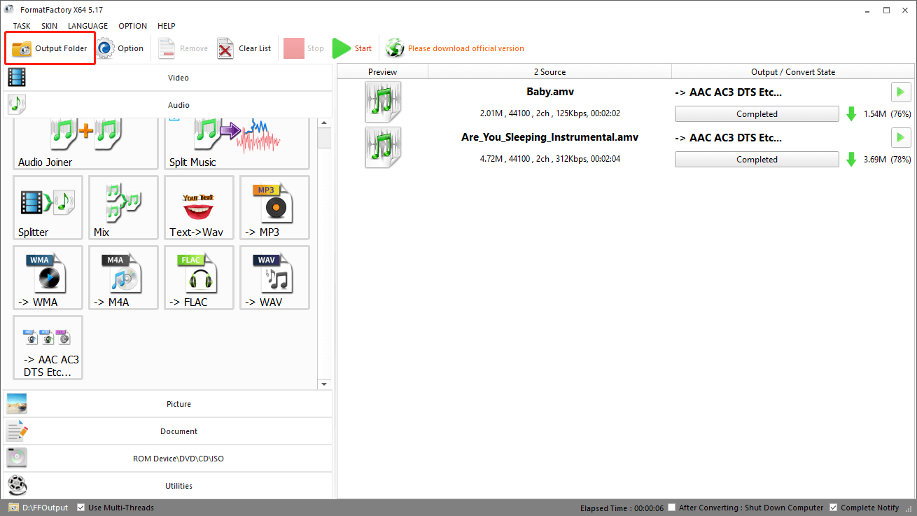Click the D:\FFOutput path in status bar
Image resolution: width=917 pixels, height=516 pixels.
point(45,508)
